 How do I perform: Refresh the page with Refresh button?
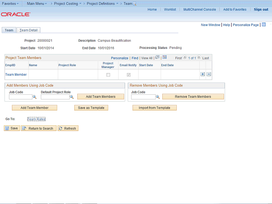(x=68, y=128)
